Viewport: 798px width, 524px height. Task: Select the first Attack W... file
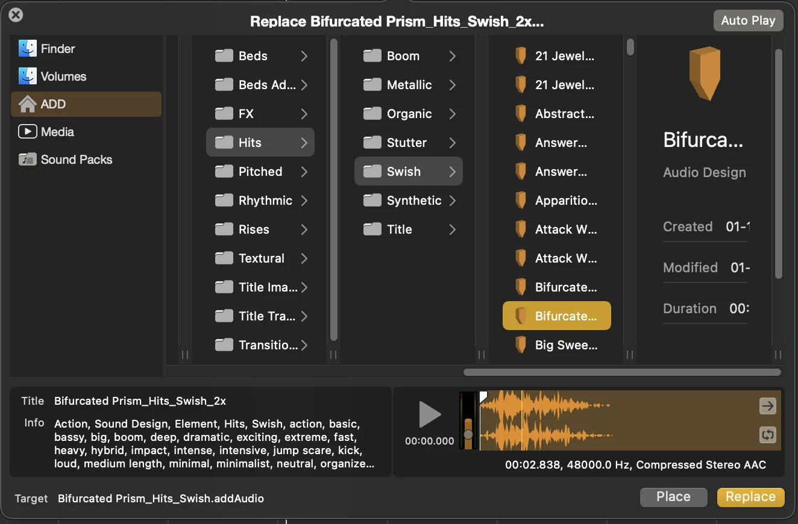(557, 229)
